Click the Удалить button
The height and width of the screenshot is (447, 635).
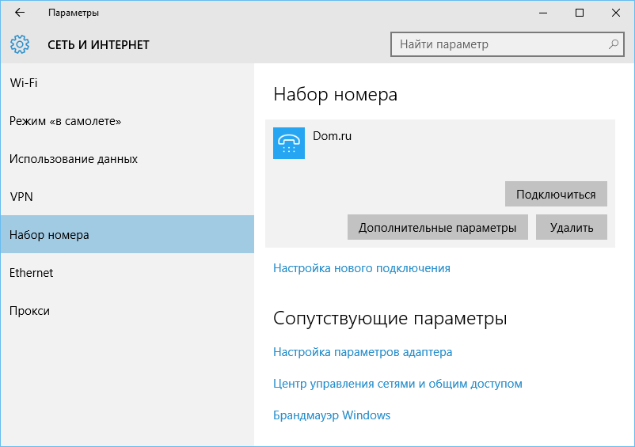pyautogui.click(x=572, y=227)
